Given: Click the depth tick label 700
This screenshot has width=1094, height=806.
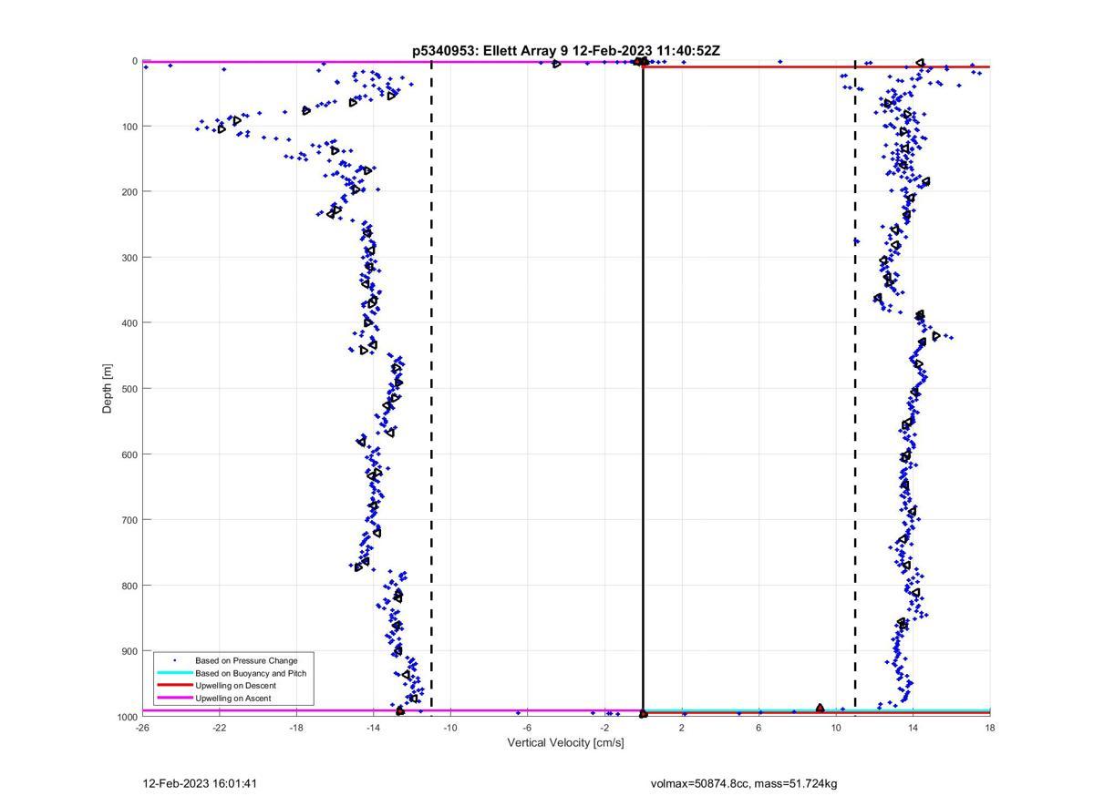Looking at the screenshot, I should tap(129, 520).
